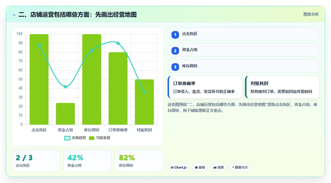This screenshot has height=183, width=331.
Task: Click the blue number 1 badge
Action: tap(175, 35)
